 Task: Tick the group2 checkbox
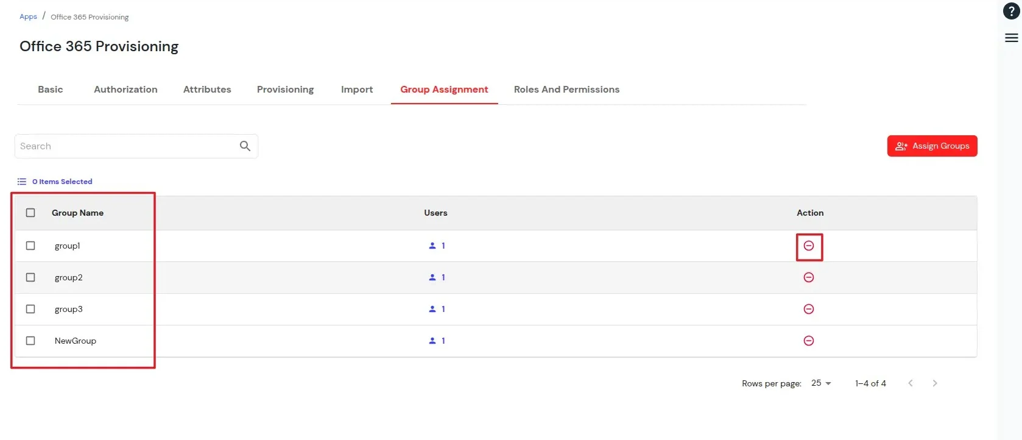coord(30,277)
